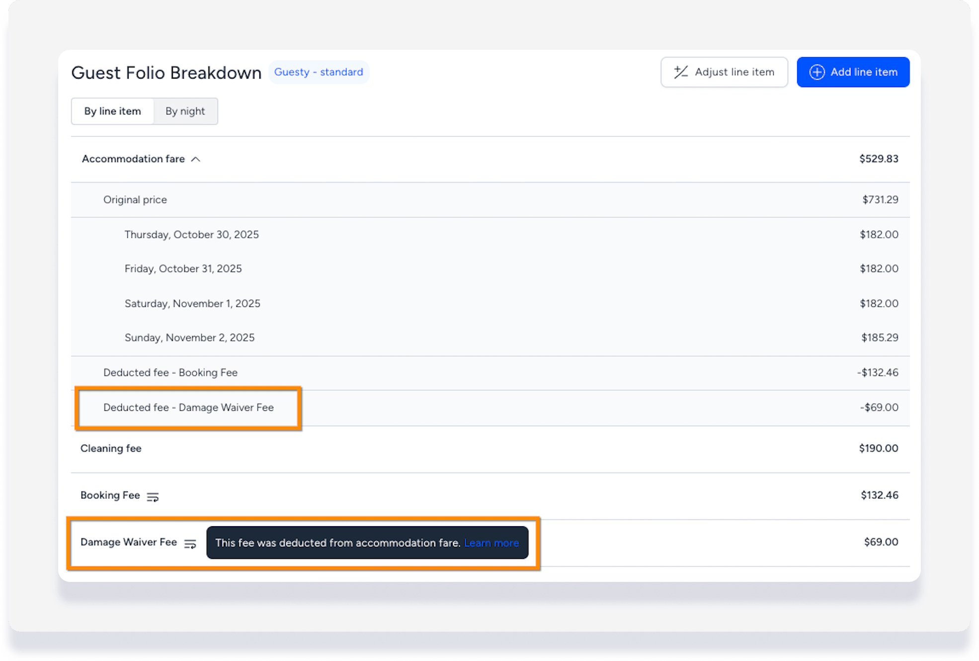Collapse the Accommodation fare section chevron
The height and width of the screenshot is (661, 979).
[x=196, y=159]
